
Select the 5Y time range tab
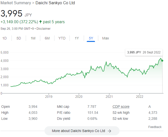pos(91,38)
